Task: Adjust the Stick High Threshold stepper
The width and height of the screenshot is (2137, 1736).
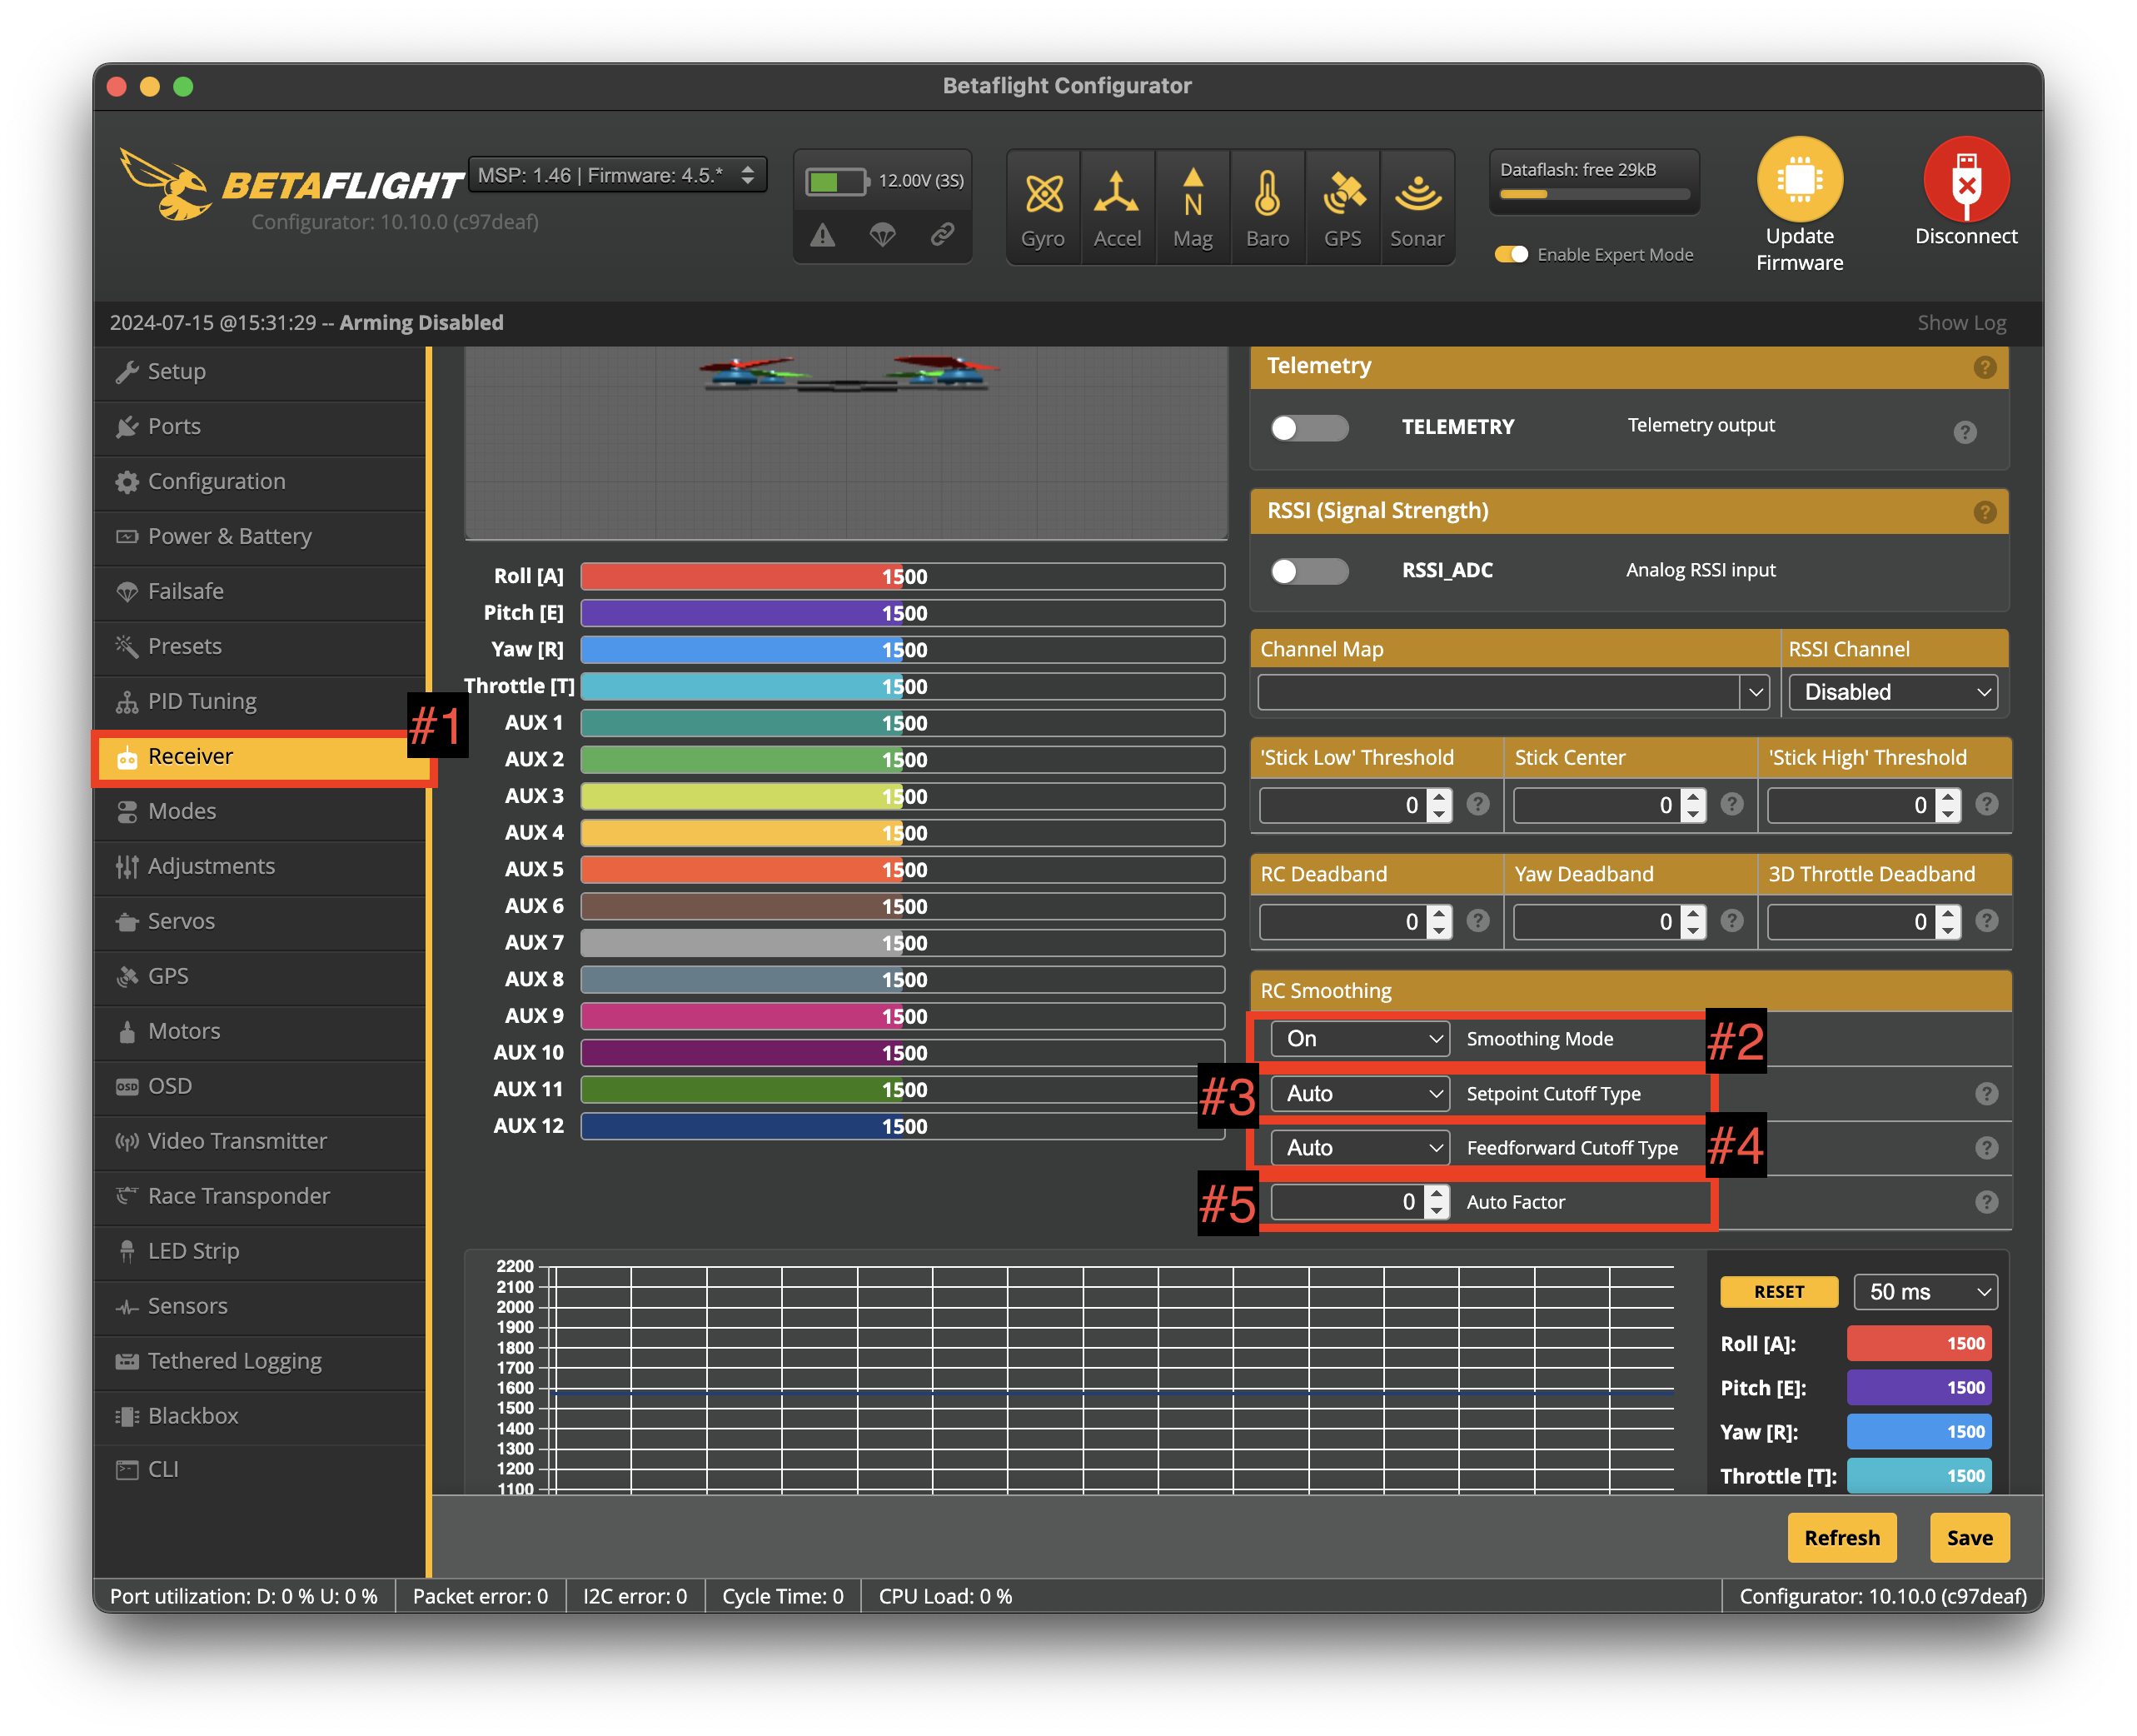Action: coord(1947,805)
